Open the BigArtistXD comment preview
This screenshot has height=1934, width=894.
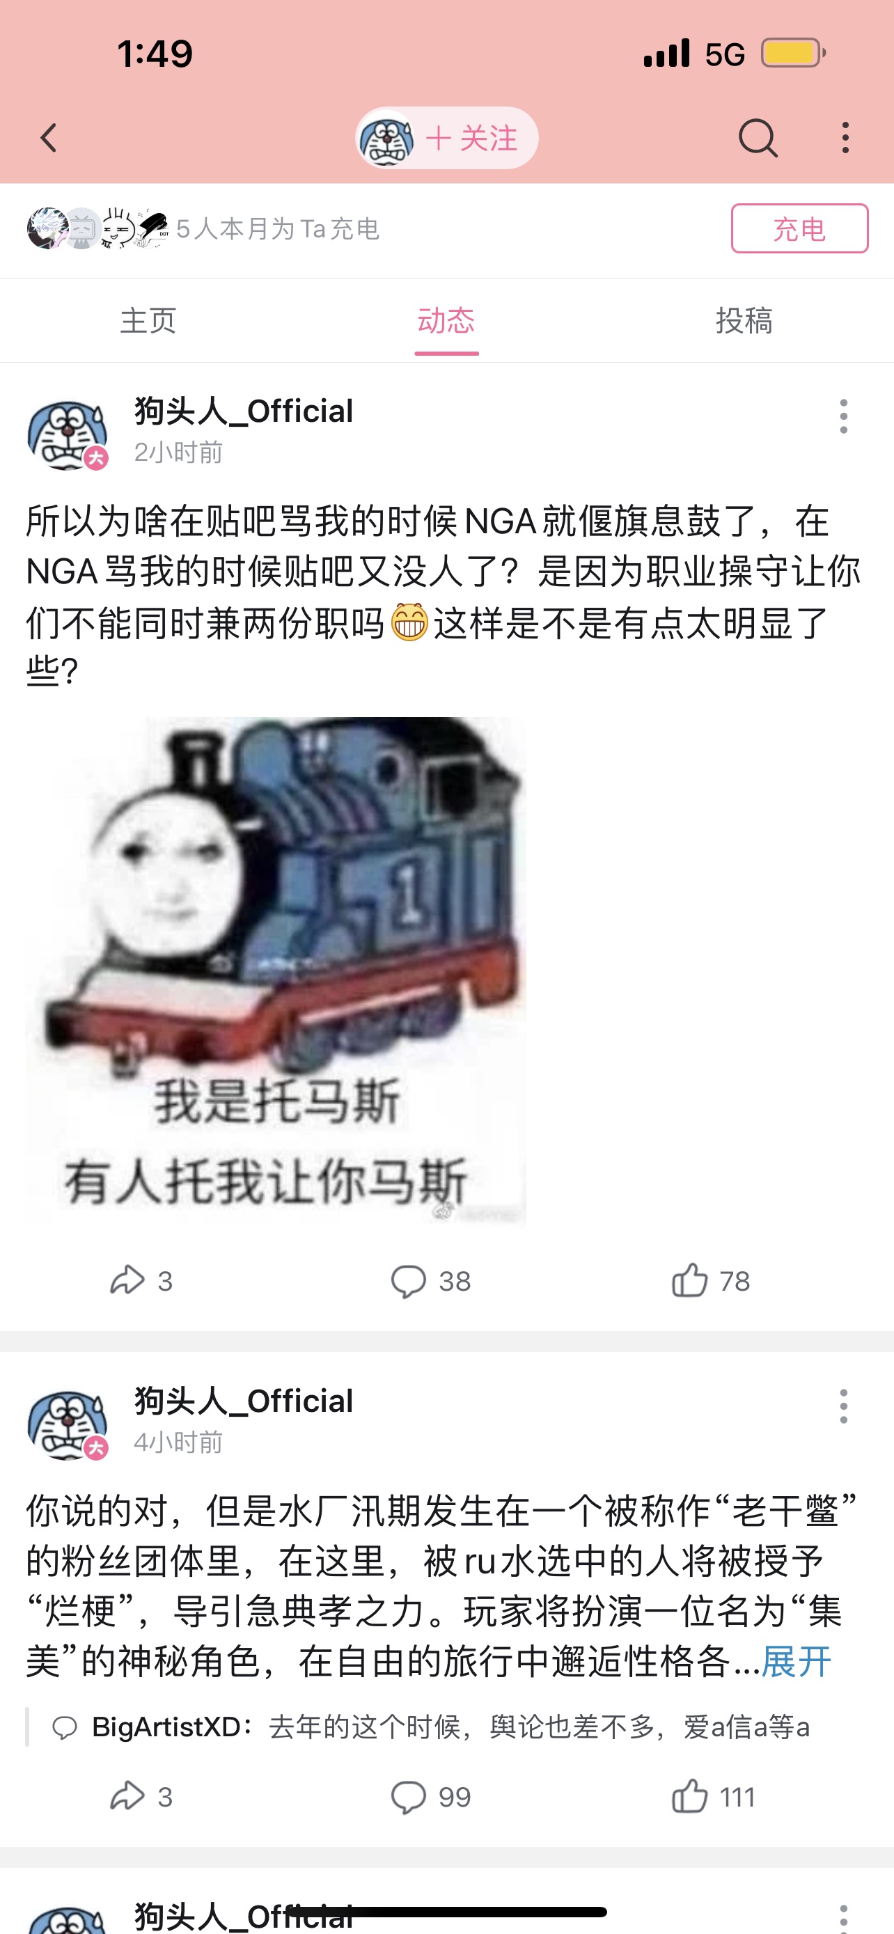pyautogui.click(x=430, y=1727)
